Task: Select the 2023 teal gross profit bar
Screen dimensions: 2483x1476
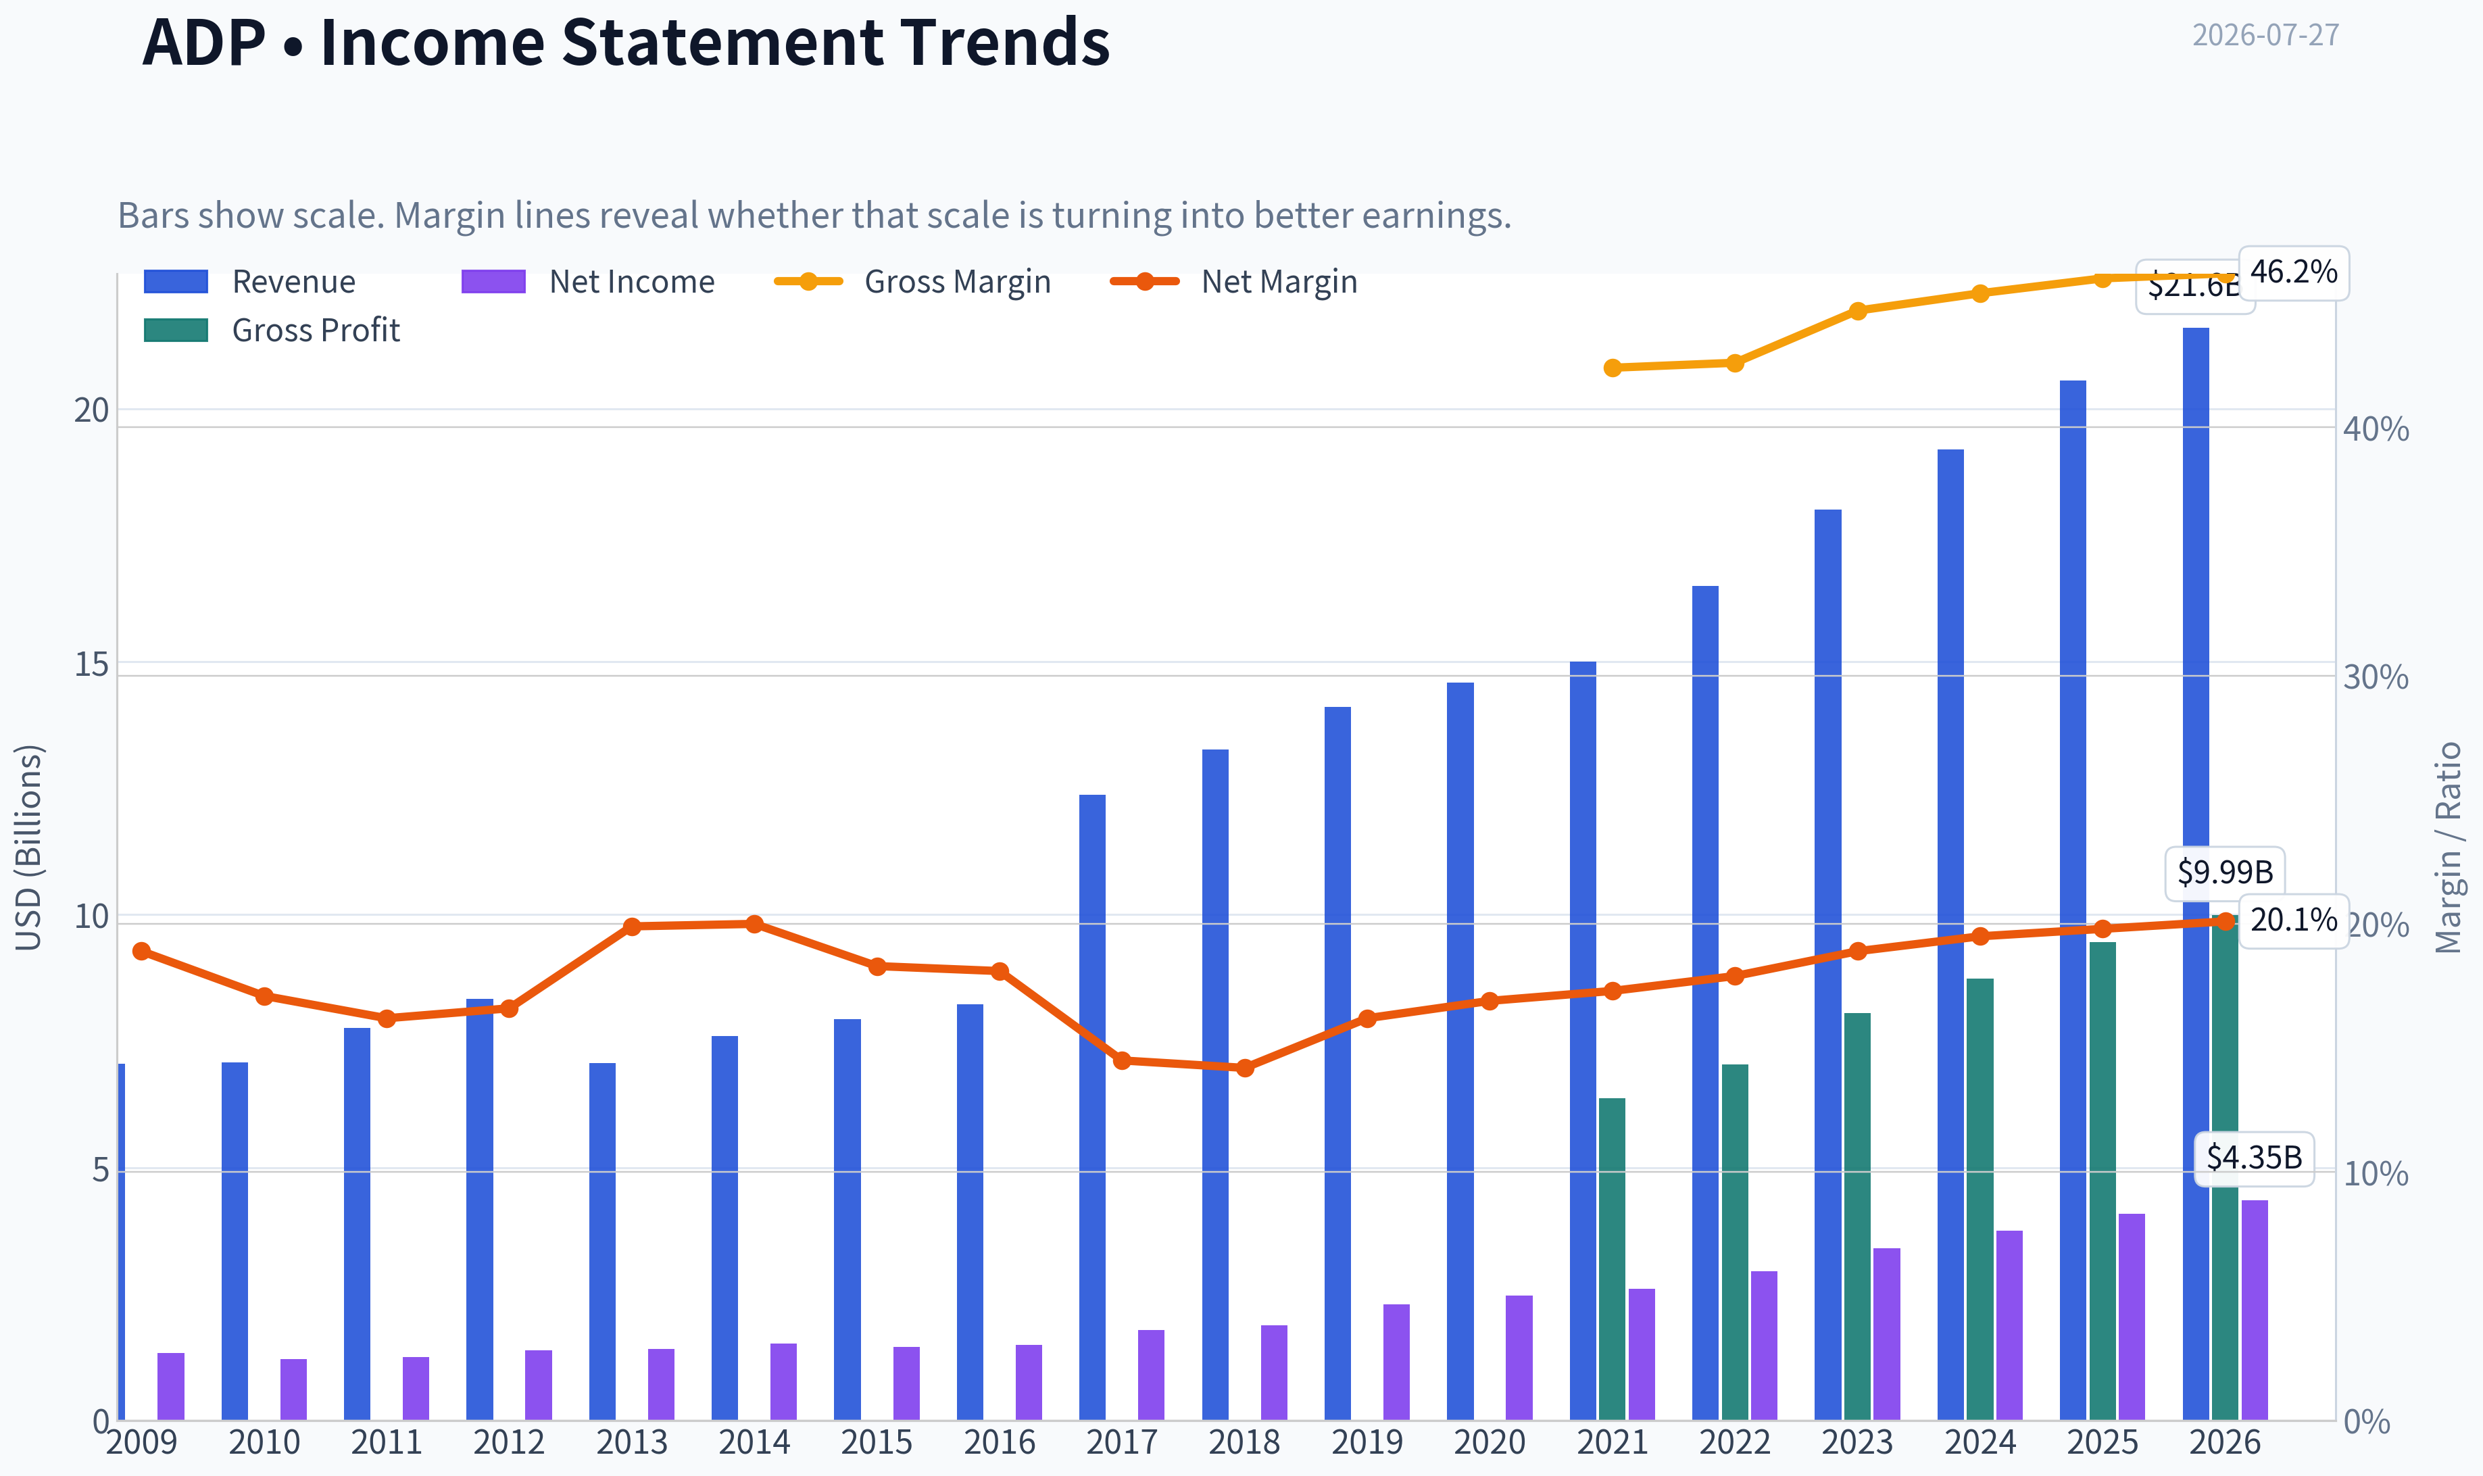Action: pyautogui.click(x=1858, y=1216)
